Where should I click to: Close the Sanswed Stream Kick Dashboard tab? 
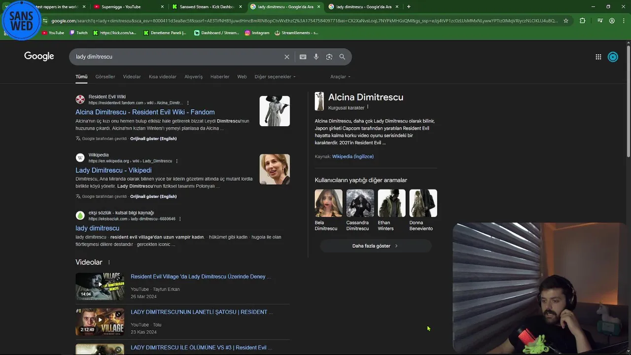(240, 7)
